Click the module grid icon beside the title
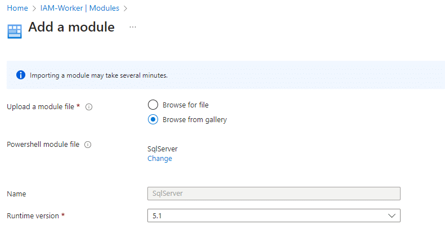The image size is (445, 229). pyautogui.click(x=15, y=31)
